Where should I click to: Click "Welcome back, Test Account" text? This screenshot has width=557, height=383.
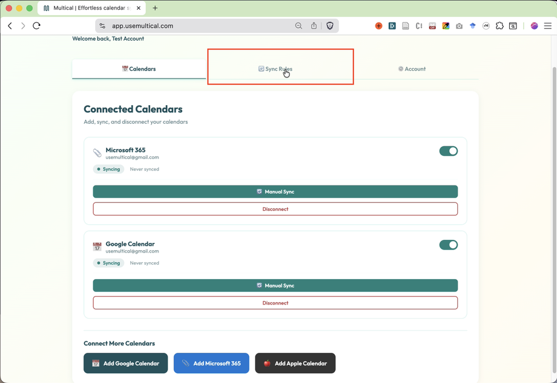click(108, 39)
